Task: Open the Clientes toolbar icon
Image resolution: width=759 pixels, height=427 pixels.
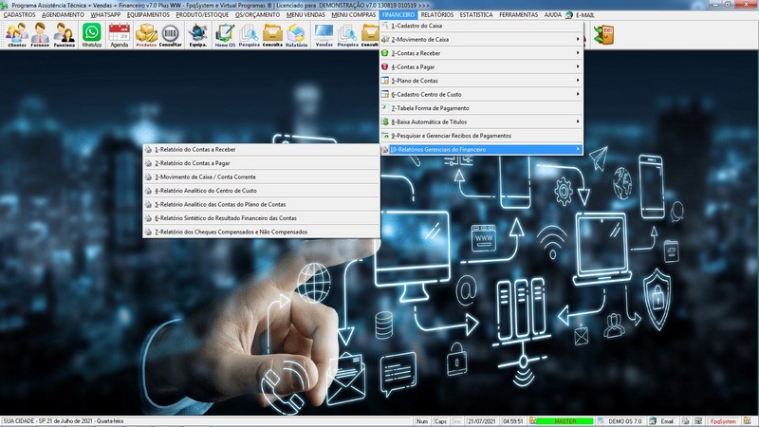Action: click(x=16, y=35)
